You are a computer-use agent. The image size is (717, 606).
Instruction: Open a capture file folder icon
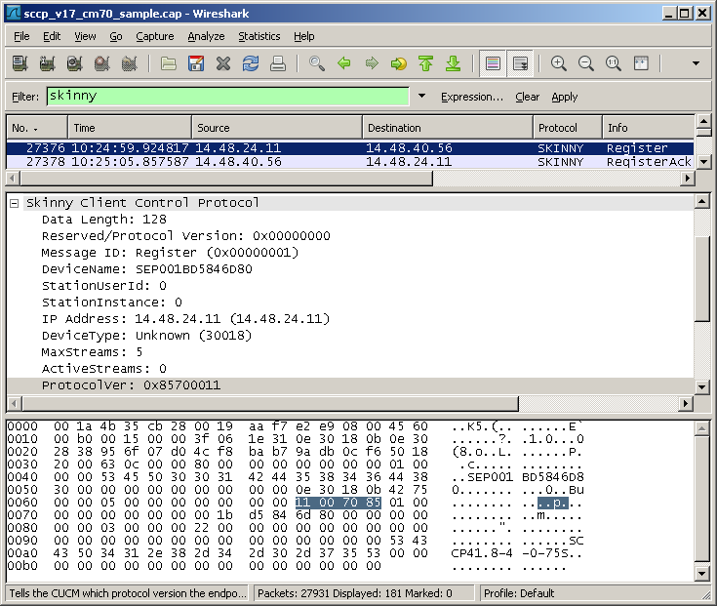(x=168, y=63)
